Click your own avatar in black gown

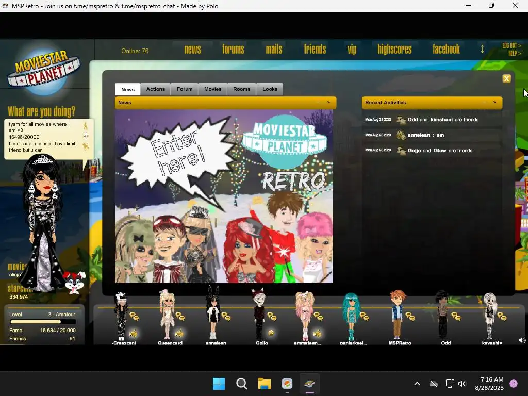click(x=42, y=222)
